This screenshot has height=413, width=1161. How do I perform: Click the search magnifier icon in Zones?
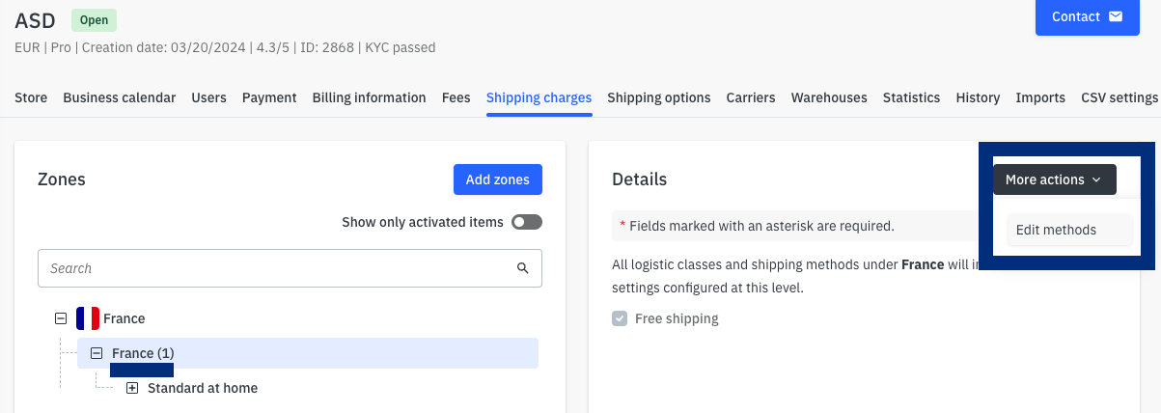pos(523,268)
